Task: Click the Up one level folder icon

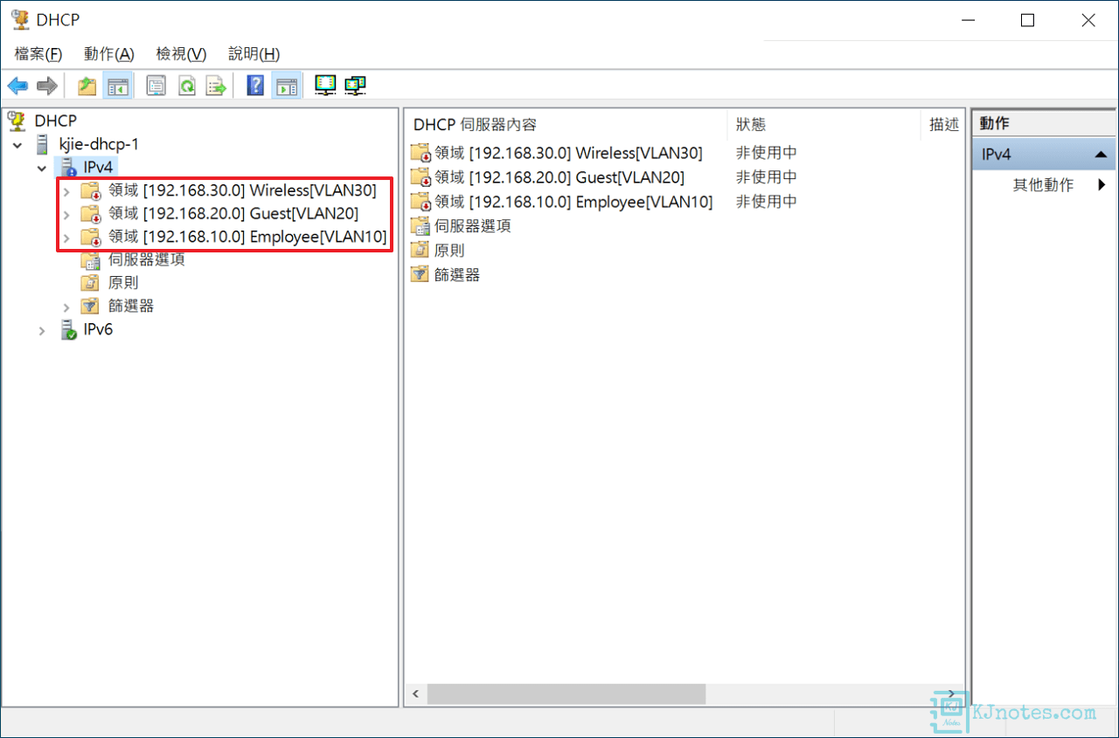Action: 87,86
